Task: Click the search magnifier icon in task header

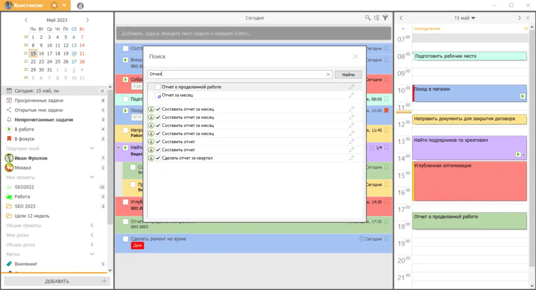Action: point(368,18)
